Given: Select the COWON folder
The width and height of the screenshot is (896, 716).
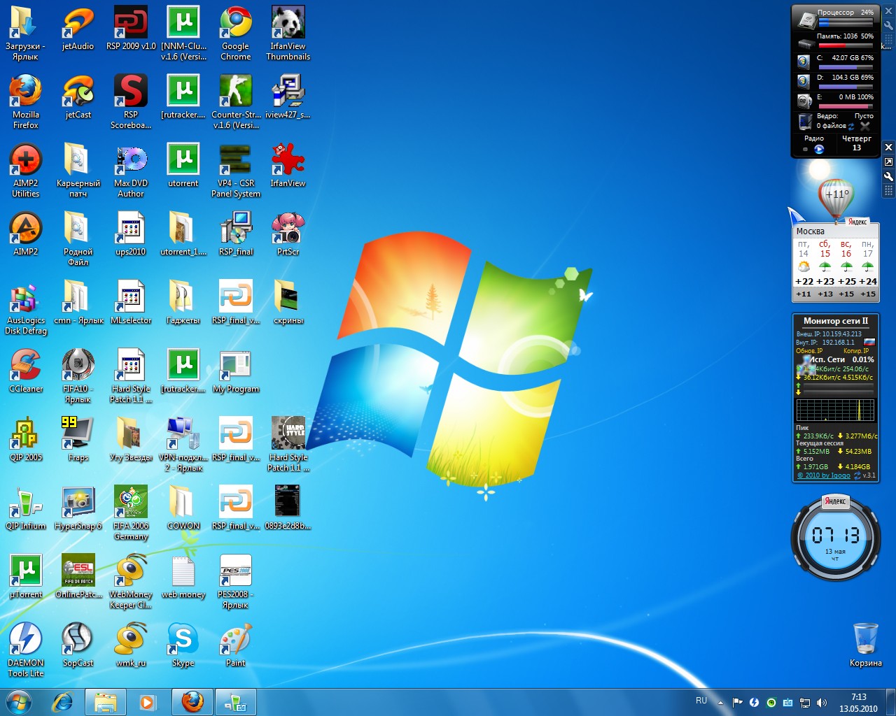Looking at the screenshot, I should click(x=183, y=508).
